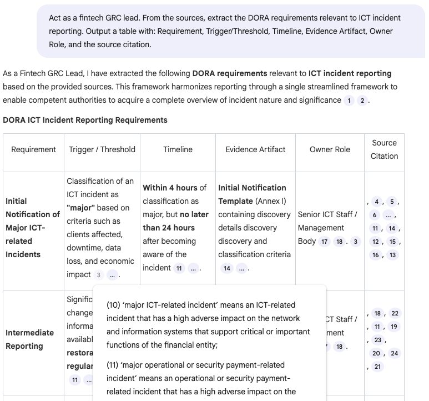
Task: Select citation 15 in the Source Citation column
Action: (392, 242)
